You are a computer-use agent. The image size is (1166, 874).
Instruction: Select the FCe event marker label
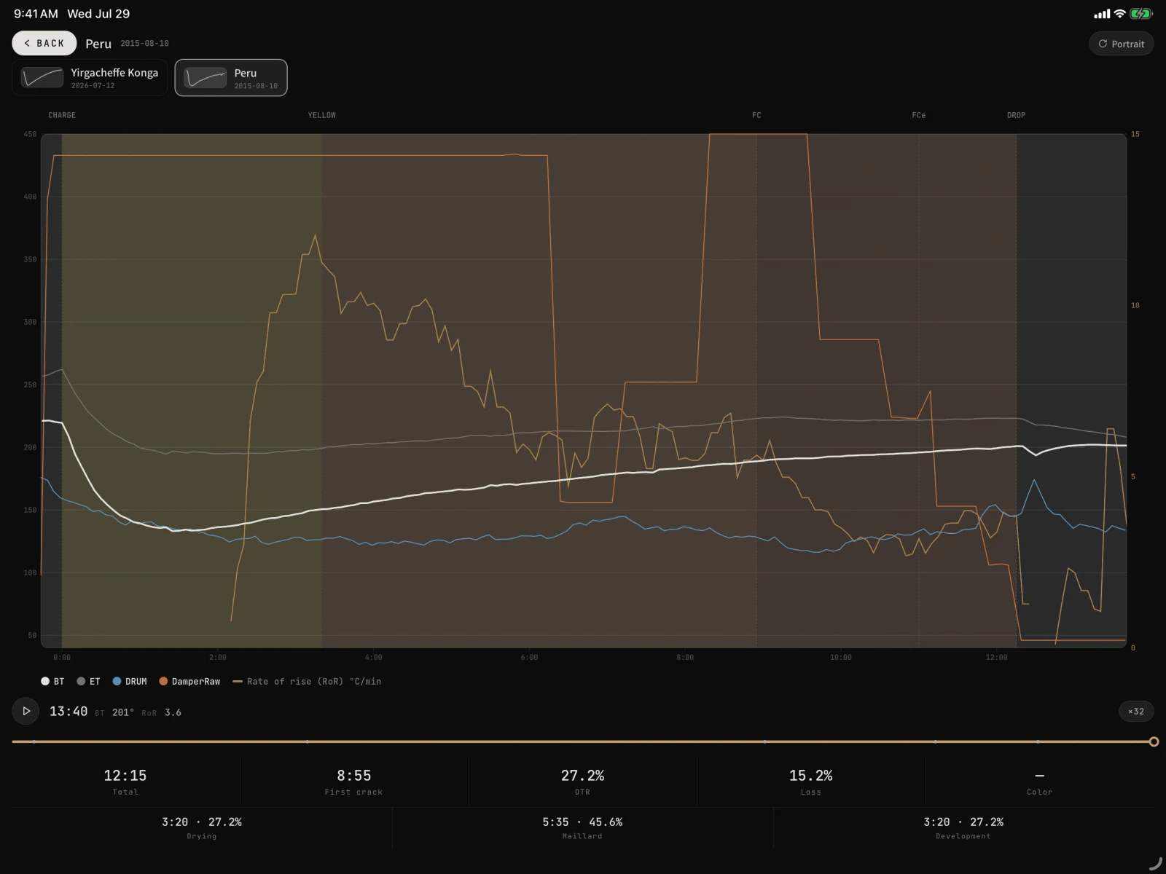pyautogui.click(x=918, y=115)
